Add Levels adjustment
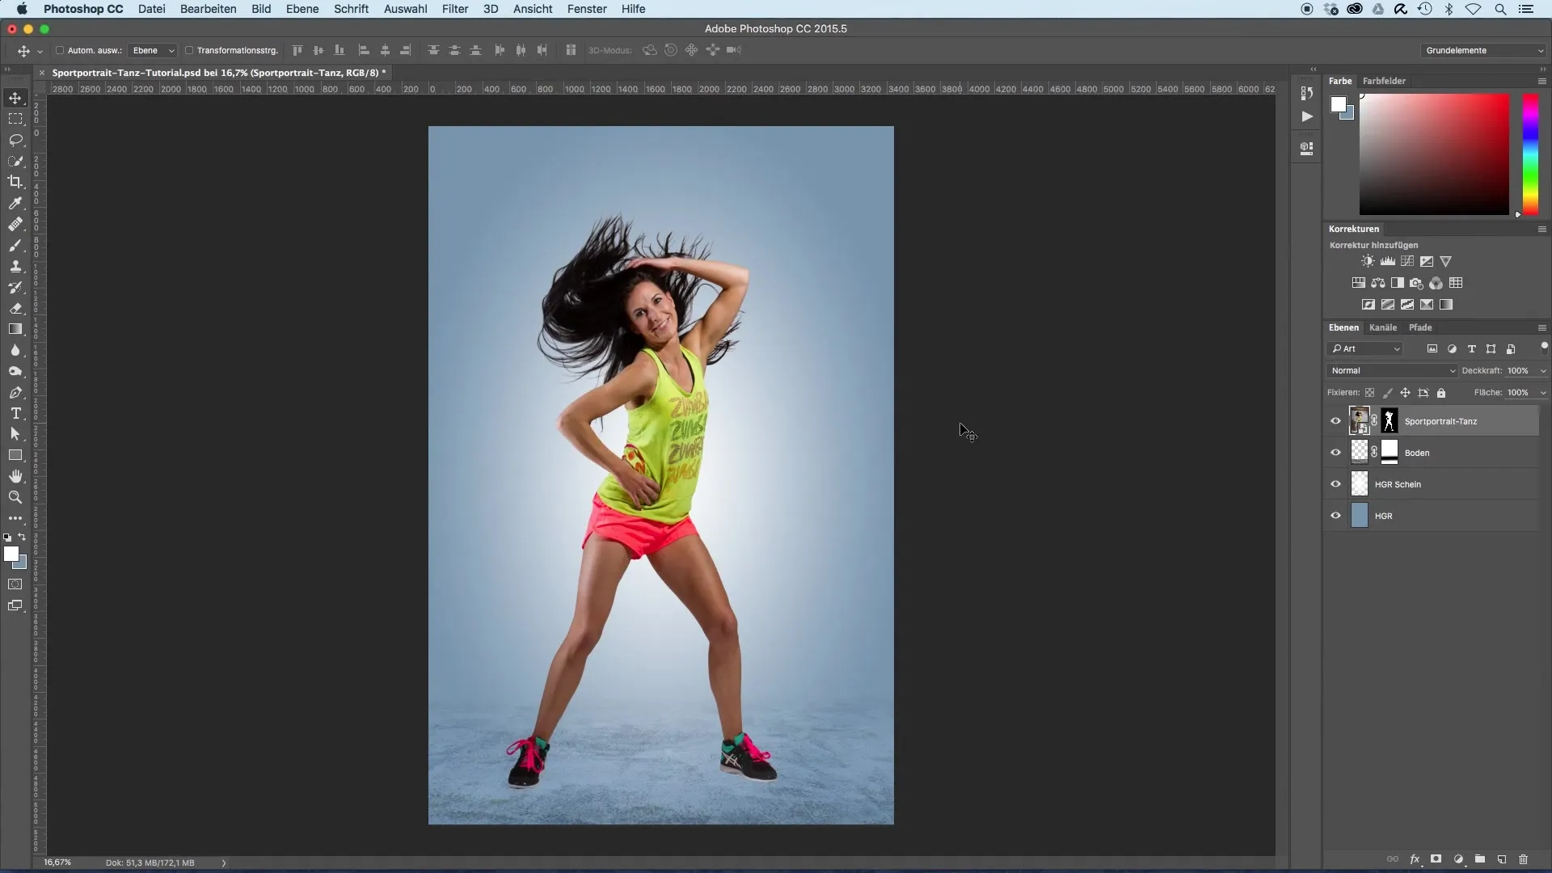 pos(1388,261)
